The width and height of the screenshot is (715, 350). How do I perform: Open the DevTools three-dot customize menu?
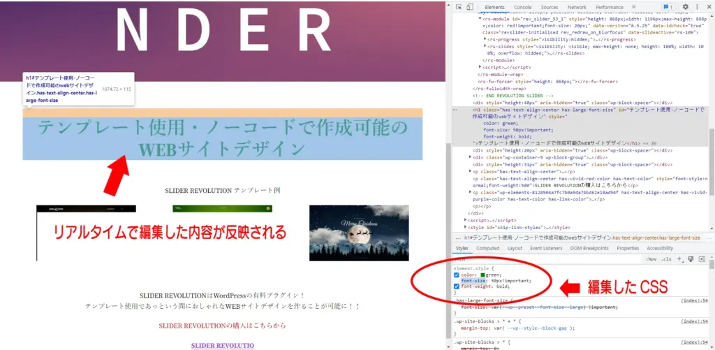pyautogui.click(x=697, y=7)
